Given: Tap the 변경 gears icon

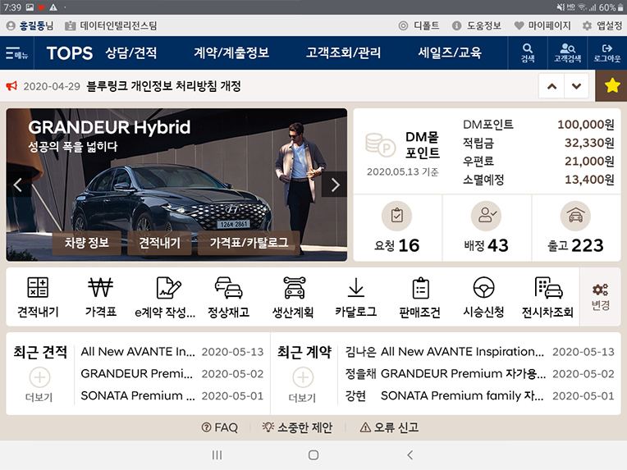Looking at the screenshot, I should [x=600, y=290].
